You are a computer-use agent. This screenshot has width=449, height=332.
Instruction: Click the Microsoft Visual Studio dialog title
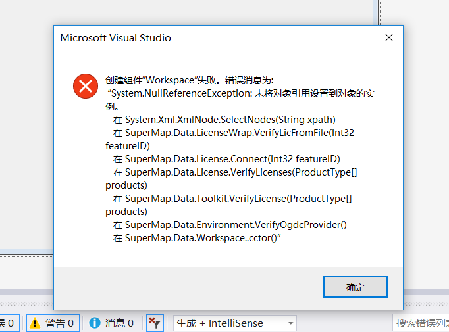(x=115, y=37)
